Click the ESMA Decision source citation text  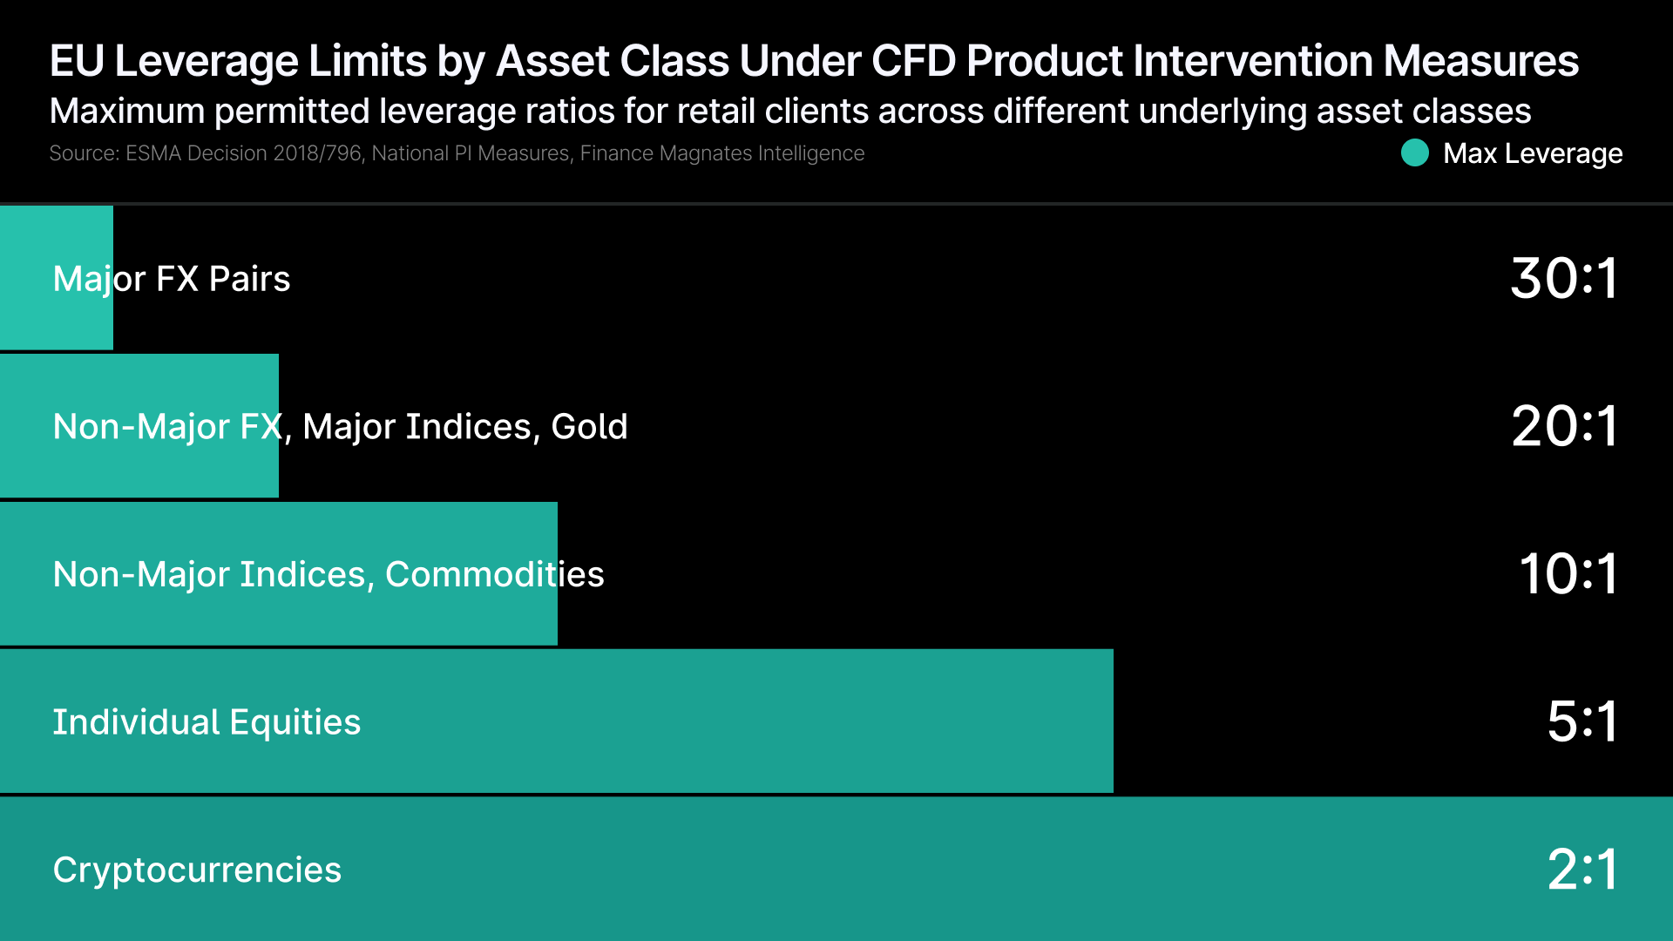457,153
